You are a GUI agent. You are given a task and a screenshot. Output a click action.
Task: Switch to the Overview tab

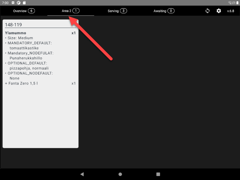[20, 11]
